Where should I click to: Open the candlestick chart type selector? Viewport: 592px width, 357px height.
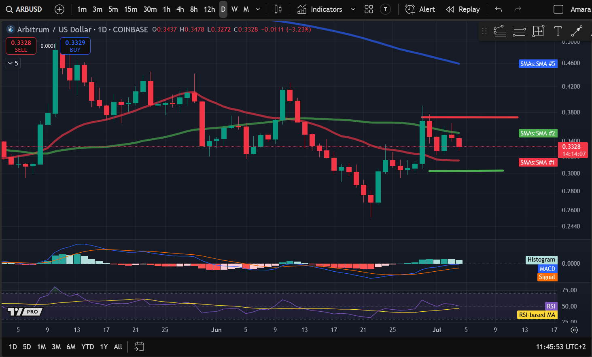[x=278, y=9]
